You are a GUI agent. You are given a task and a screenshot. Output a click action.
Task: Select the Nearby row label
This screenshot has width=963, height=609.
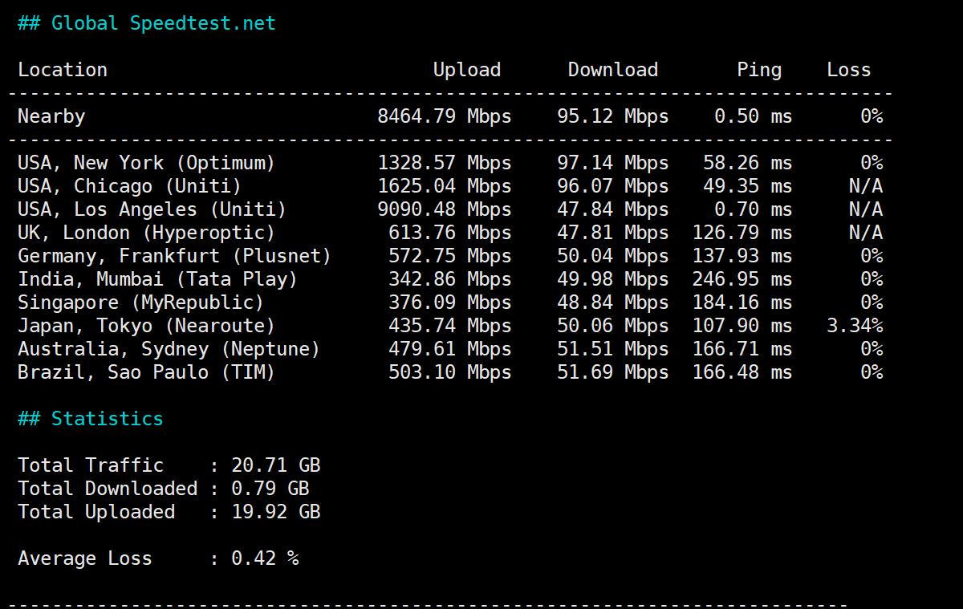[x=51, y=116]
